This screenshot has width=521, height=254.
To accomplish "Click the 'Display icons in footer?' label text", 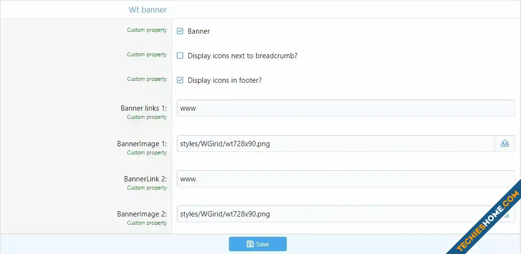I will 225,80.
